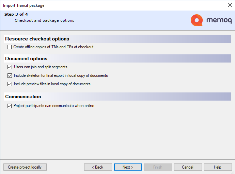Click the Document options section heading
Image resolution: width=235 pixels, height=174 pixels.
click(26, 58)
